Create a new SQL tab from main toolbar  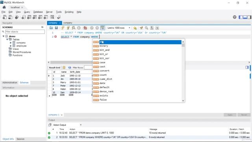click(5, 17)
